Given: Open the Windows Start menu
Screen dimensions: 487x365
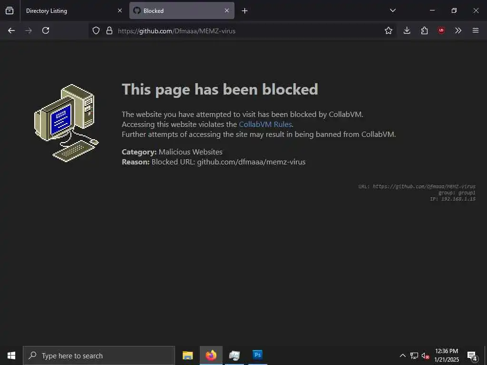Looking at the screenshot, I should [11, 355].
